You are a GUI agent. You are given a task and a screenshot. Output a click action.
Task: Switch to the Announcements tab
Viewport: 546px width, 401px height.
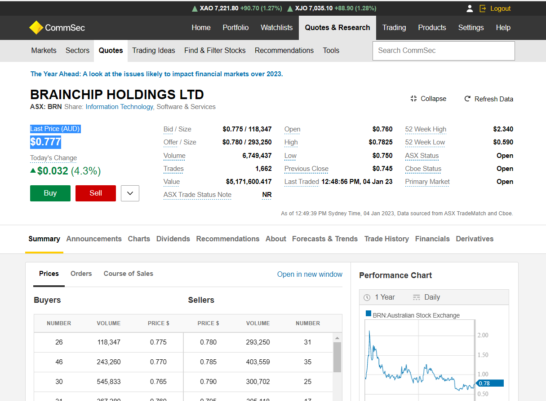coord(94,239)
